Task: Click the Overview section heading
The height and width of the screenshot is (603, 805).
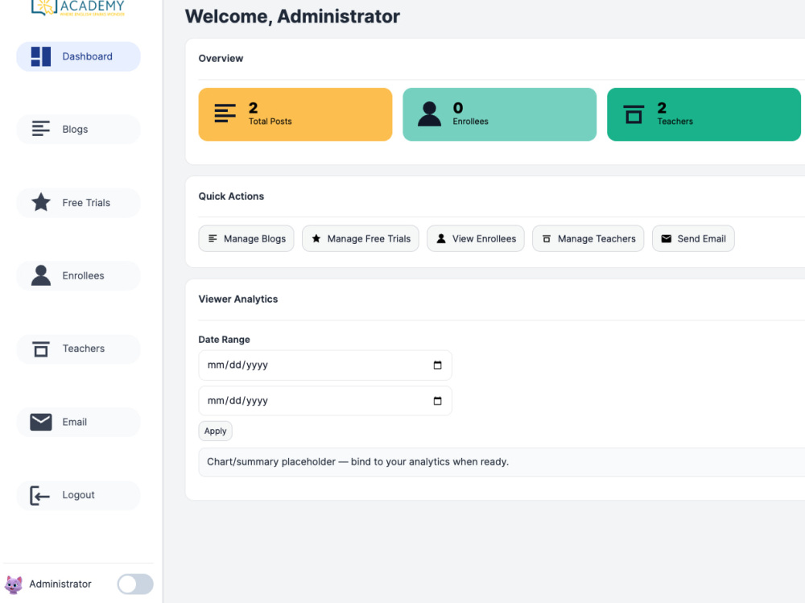Action: point(221,59)
